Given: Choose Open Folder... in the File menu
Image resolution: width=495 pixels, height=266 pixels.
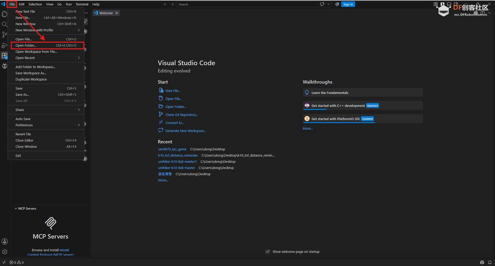Looking at the screenshot, I should click(x=46, y=46).
